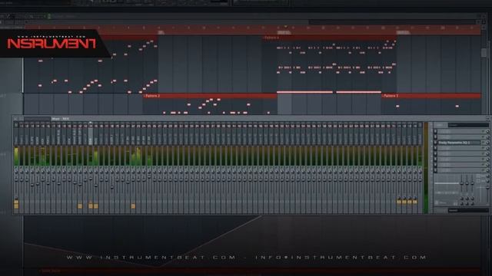Toggle the master track mute LED

coord(16,167)
